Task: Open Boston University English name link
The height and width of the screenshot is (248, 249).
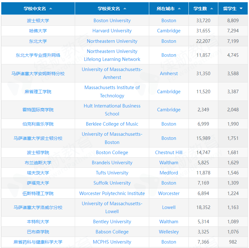Action: point(112,21)
